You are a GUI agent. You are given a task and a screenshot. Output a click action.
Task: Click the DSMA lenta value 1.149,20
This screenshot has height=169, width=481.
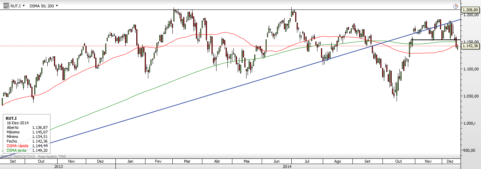point(40,150)
